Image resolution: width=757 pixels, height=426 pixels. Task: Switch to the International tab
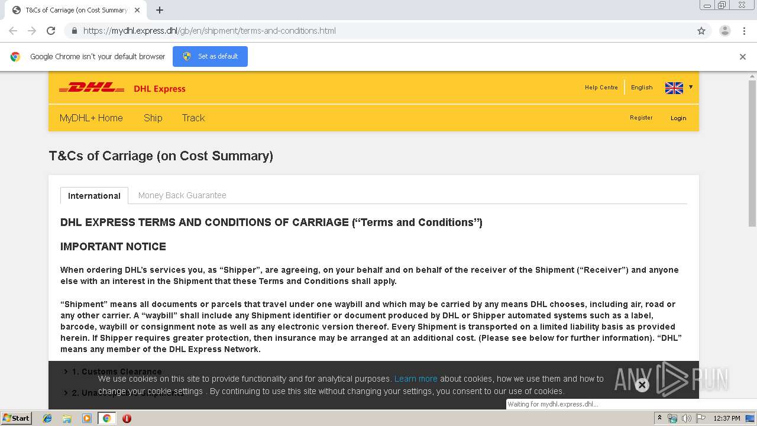pyautogui.click(x=94, y=196)
